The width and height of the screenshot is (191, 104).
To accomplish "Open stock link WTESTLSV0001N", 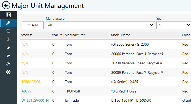I will click(x=35, y=100).
